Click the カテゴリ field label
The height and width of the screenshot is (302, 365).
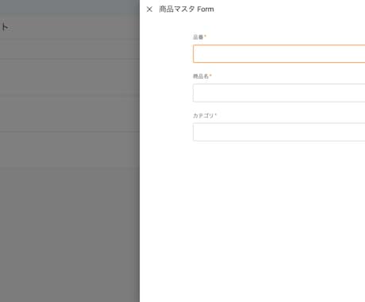(x=203, y=115)
